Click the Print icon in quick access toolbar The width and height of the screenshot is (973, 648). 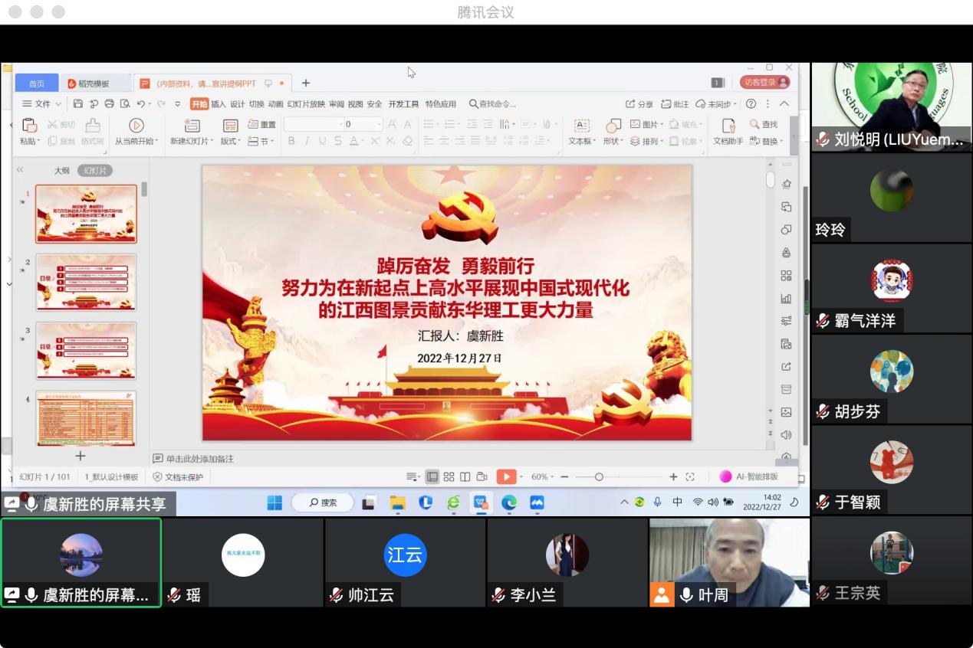[109, 104]
